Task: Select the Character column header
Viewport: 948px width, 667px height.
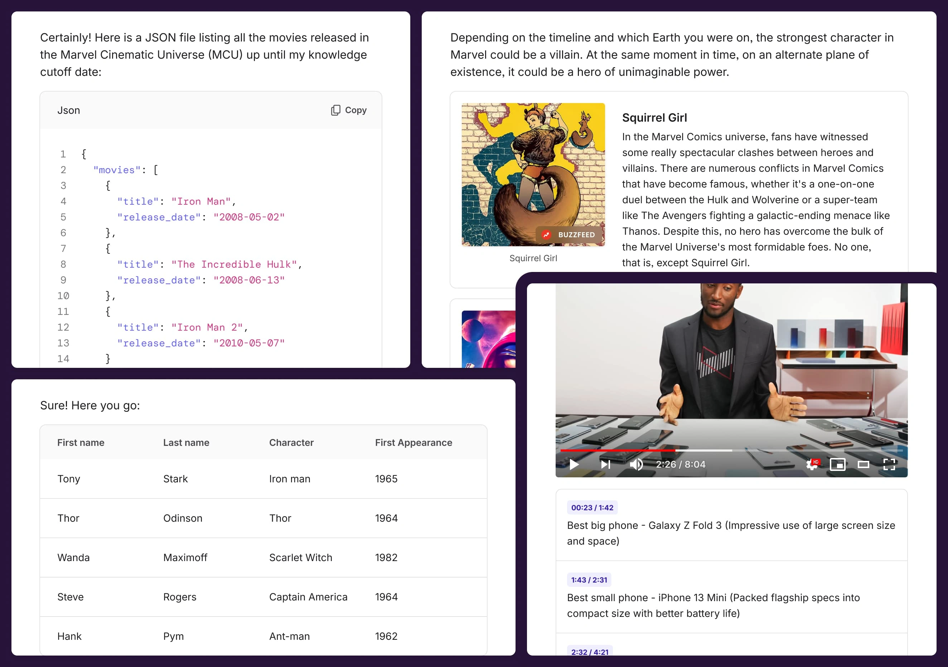Action: 291,443
